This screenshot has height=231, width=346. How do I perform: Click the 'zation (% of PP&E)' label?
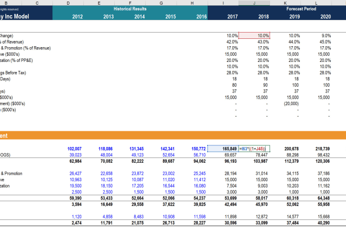point(16,60)
